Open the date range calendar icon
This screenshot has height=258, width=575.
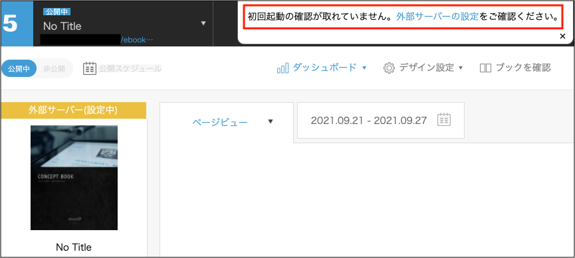[x=444, y=120]
